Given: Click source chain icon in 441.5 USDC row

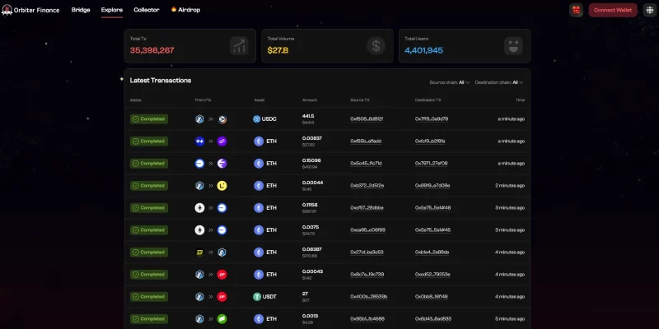Looking at the screenshot, I should (x=199, y=119).
